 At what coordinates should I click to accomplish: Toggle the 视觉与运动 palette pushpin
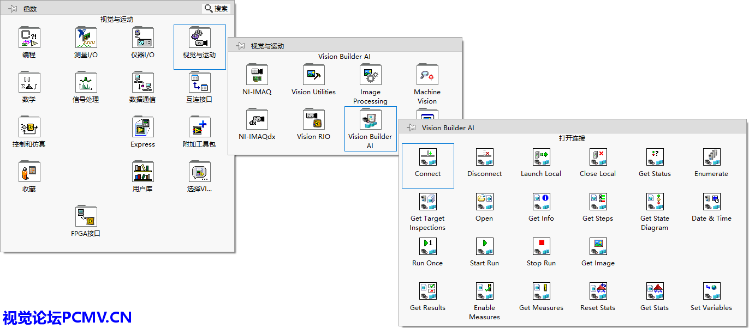240,46
